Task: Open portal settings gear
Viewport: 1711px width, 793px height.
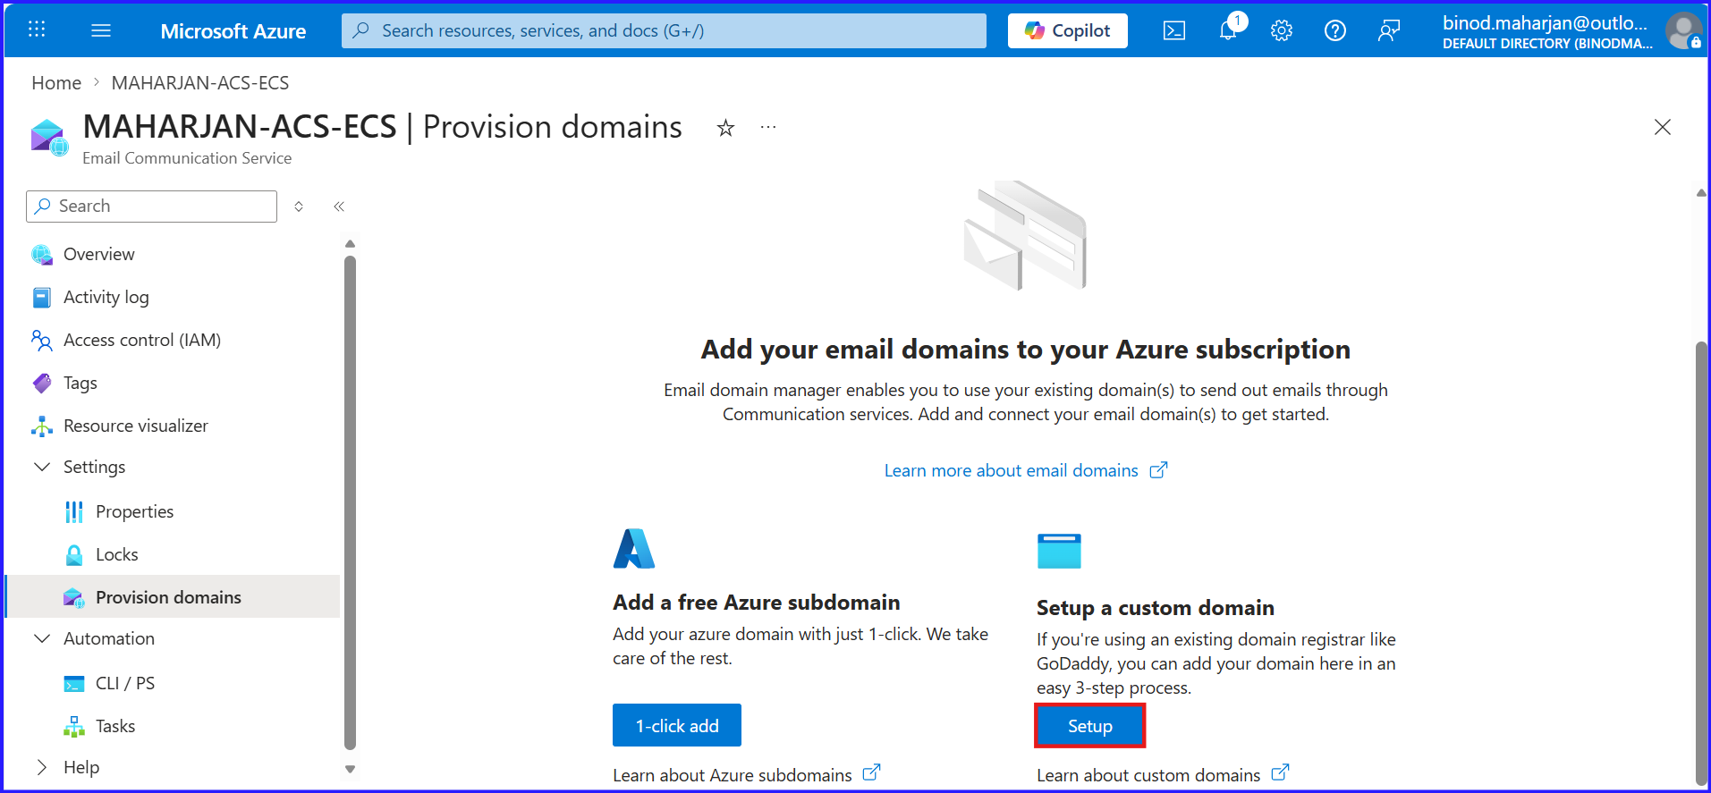Action: [x=1282, y=30]
